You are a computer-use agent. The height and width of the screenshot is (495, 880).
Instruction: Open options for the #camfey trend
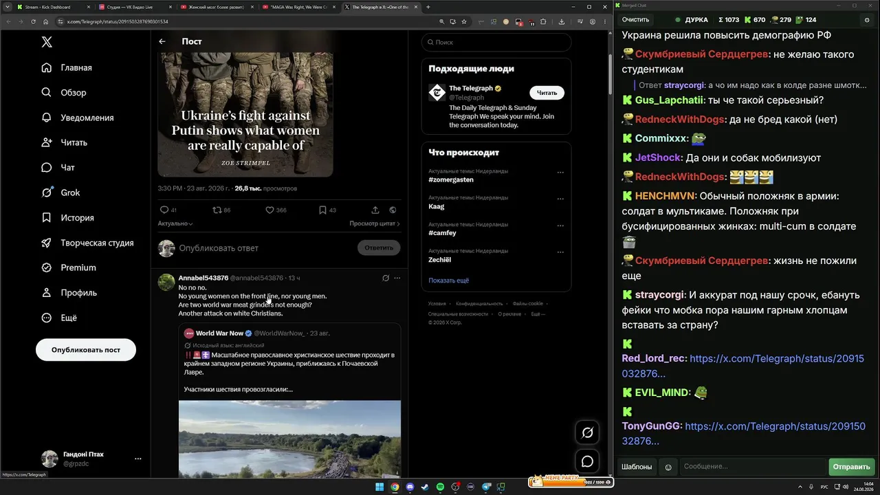[x=560, y=225]
